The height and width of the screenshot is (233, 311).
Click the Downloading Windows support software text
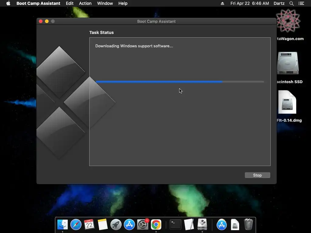[134, 46]
